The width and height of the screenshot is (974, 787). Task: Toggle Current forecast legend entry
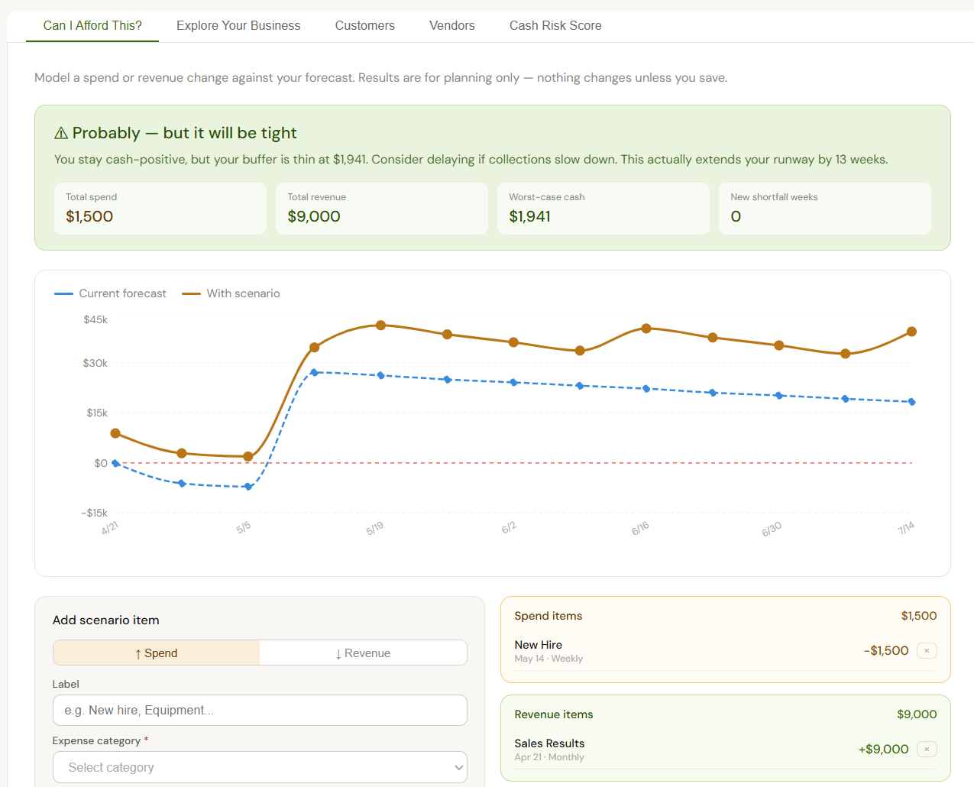click(110, 293)
